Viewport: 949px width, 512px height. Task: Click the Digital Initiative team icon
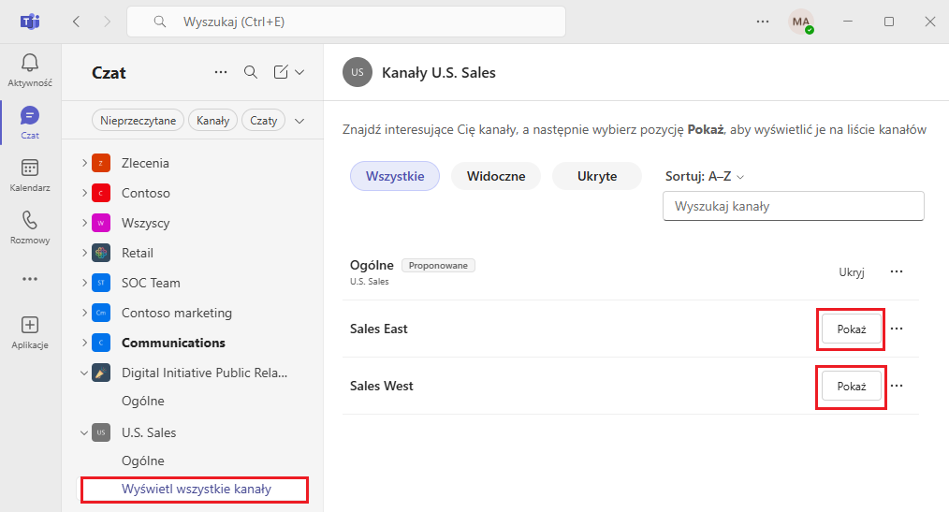pyautogui.click(x=101, y=373)
